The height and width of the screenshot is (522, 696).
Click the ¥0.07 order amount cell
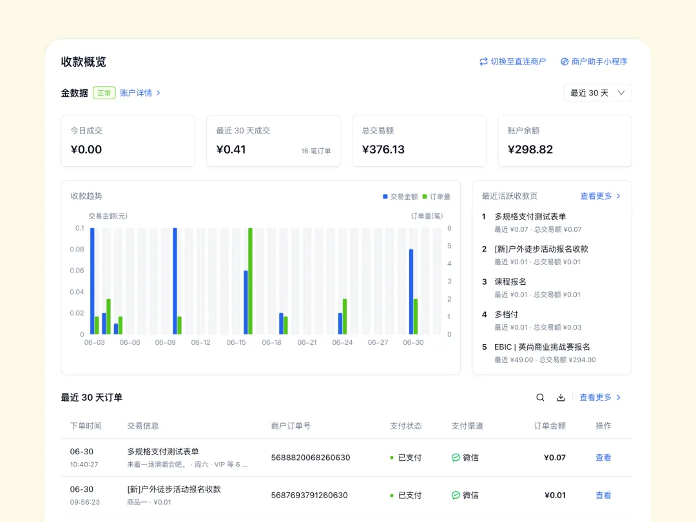(x=555, y=458)
